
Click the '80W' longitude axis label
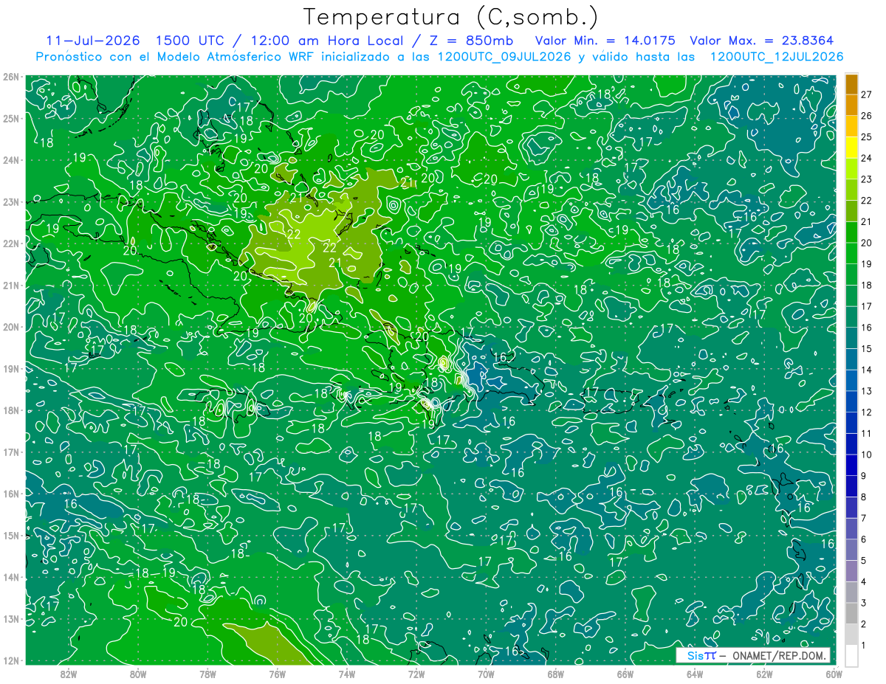[138, 674]
